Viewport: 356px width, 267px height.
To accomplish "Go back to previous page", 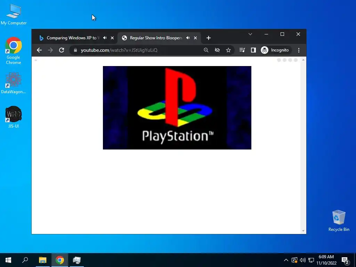I will point(39,50).
